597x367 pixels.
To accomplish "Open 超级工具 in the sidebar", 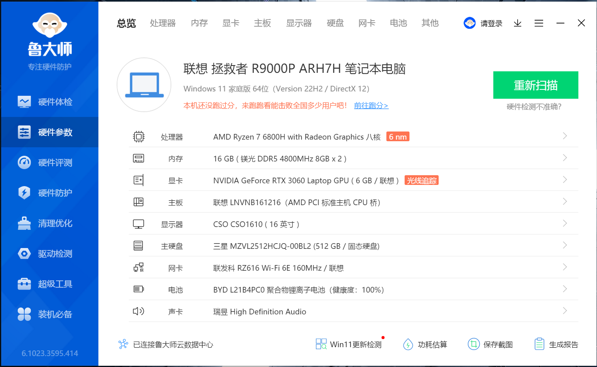I will coord(49,284).
